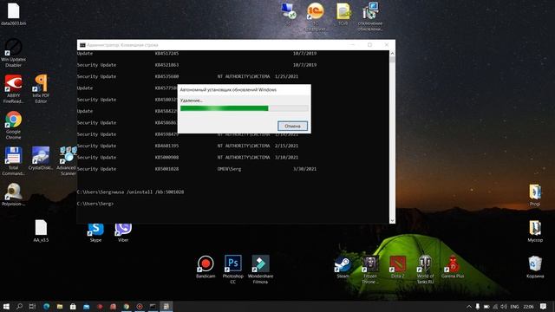Open the data2603.bin file on desktop
This screenshot has height=312, width=555.
pos(14,14)
